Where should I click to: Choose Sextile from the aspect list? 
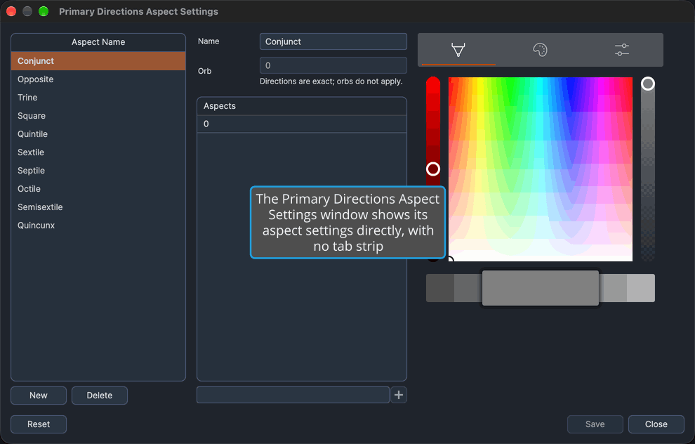98,152
